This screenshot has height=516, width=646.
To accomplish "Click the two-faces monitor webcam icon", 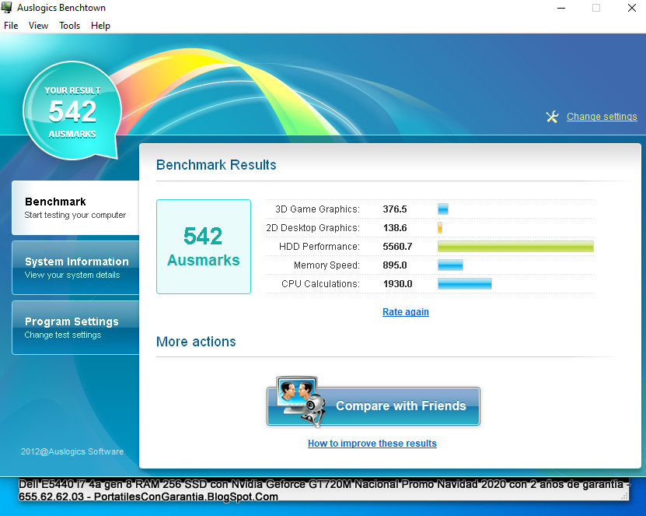I will (x=301, y=402).
